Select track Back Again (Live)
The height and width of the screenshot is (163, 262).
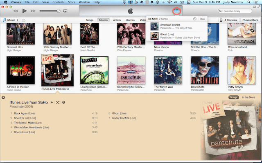coord(54,113)
